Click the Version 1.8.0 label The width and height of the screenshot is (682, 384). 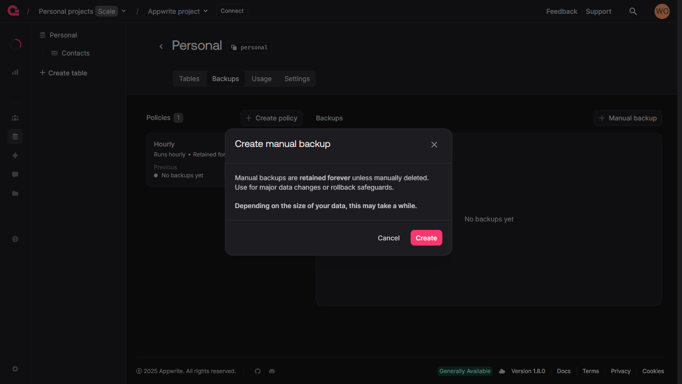(528, 371)
